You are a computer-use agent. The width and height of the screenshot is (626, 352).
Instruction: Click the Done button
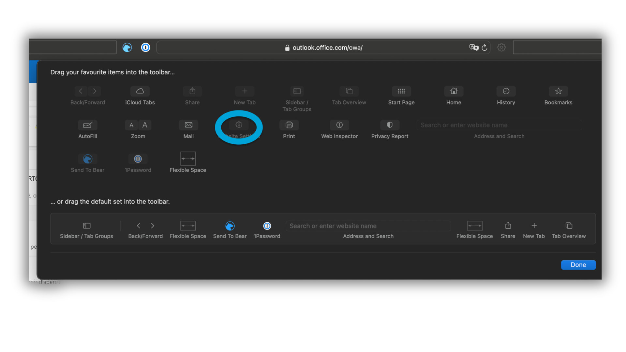[578, 265]
